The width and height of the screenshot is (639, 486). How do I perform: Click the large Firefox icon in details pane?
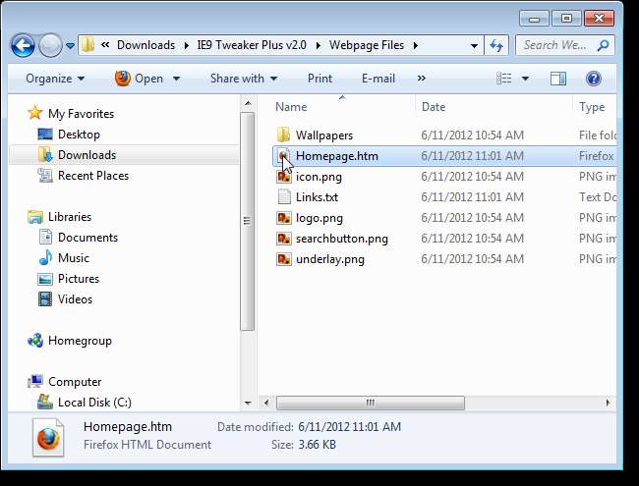click(x=47, y=437)
